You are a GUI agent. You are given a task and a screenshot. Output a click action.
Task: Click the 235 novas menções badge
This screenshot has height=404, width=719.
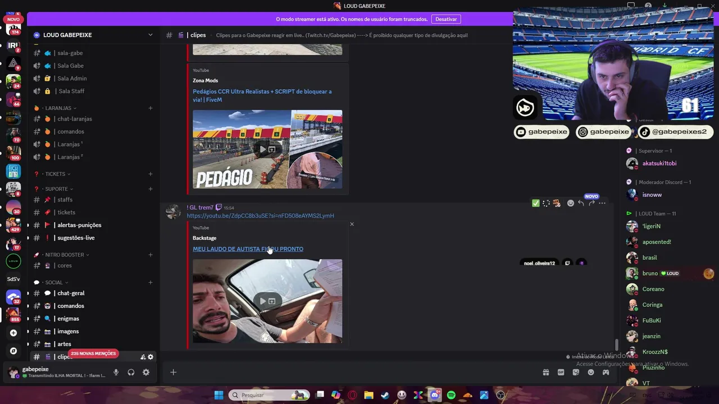[x=93, y=353]
